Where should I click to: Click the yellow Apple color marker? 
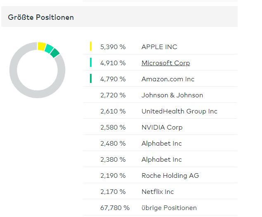[x=91, y=47]
